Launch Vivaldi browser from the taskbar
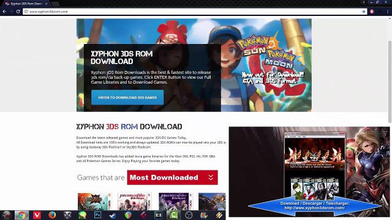Viewport: 392px width, 220px height. (x=37, y=215)
